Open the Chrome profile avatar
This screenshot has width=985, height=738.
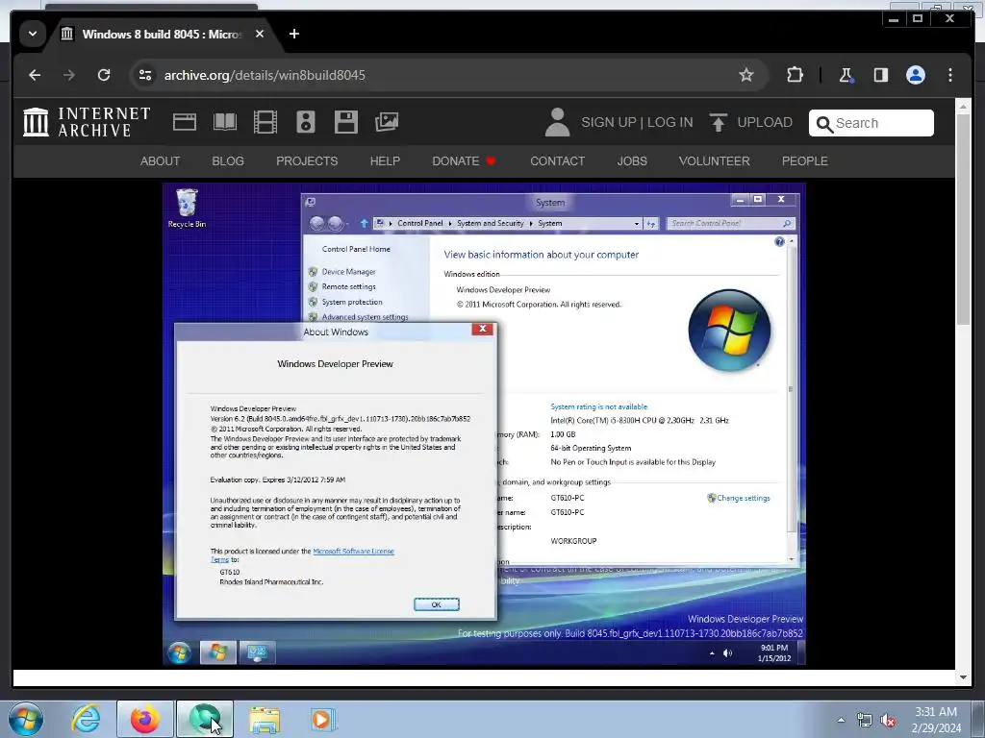coord(916,75)
